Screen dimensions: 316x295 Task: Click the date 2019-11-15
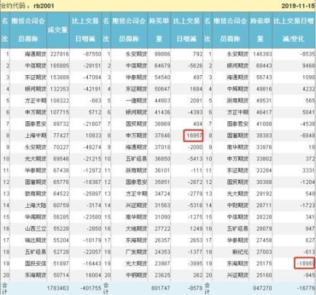[x=298, y=6]
